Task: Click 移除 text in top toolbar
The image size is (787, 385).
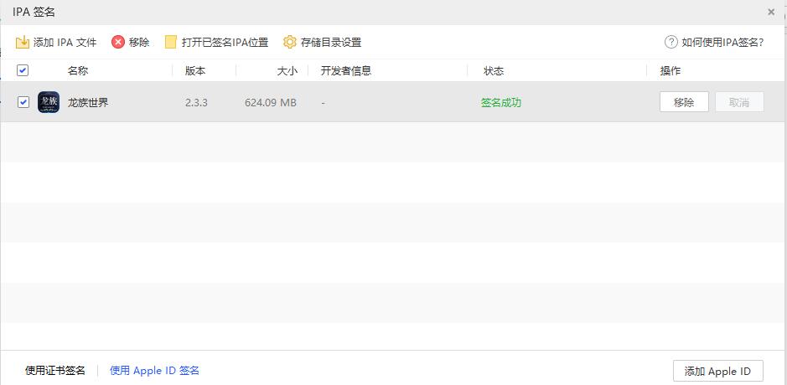Action: [139, 43]
